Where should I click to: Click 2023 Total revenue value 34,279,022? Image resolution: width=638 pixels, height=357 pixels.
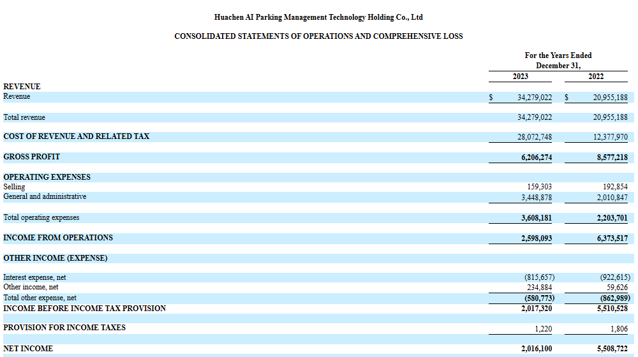tap(535, 117)
